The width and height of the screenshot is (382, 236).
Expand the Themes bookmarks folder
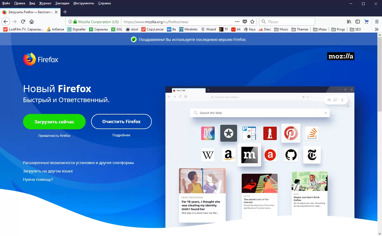(x=300, y=29)
